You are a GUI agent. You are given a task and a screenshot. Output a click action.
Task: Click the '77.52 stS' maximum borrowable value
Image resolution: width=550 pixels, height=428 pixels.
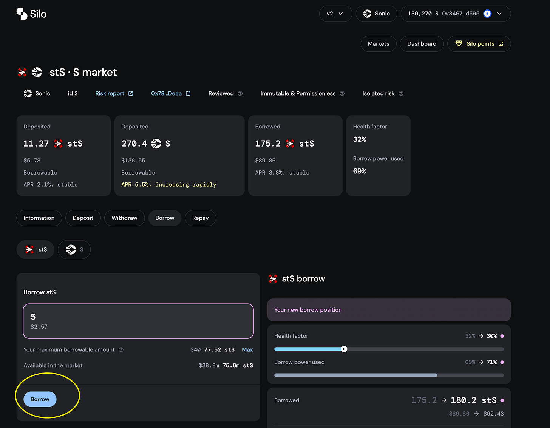219,350
